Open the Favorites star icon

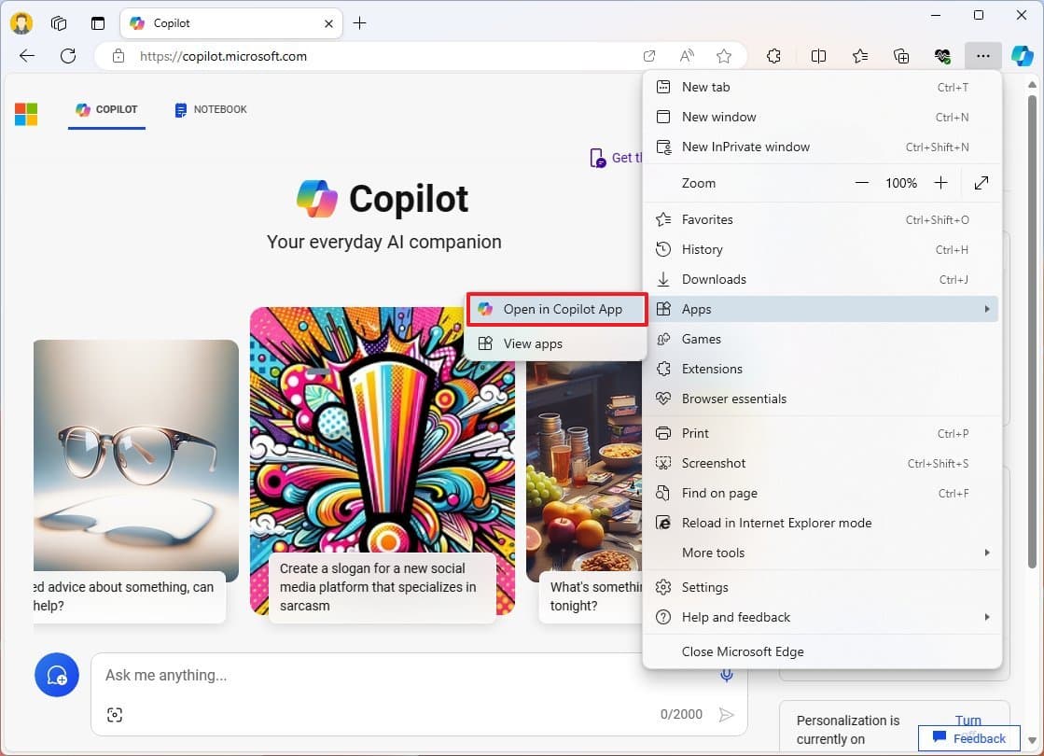click(x=859, y=56)
